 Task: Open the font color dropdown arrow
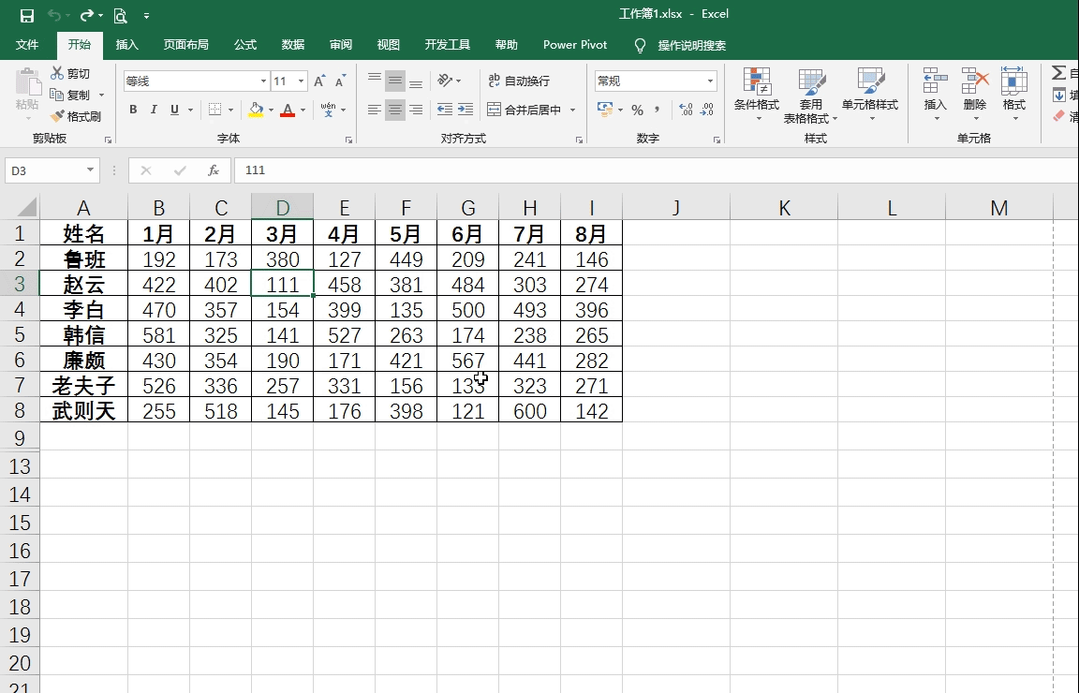(x=303, y=111)
